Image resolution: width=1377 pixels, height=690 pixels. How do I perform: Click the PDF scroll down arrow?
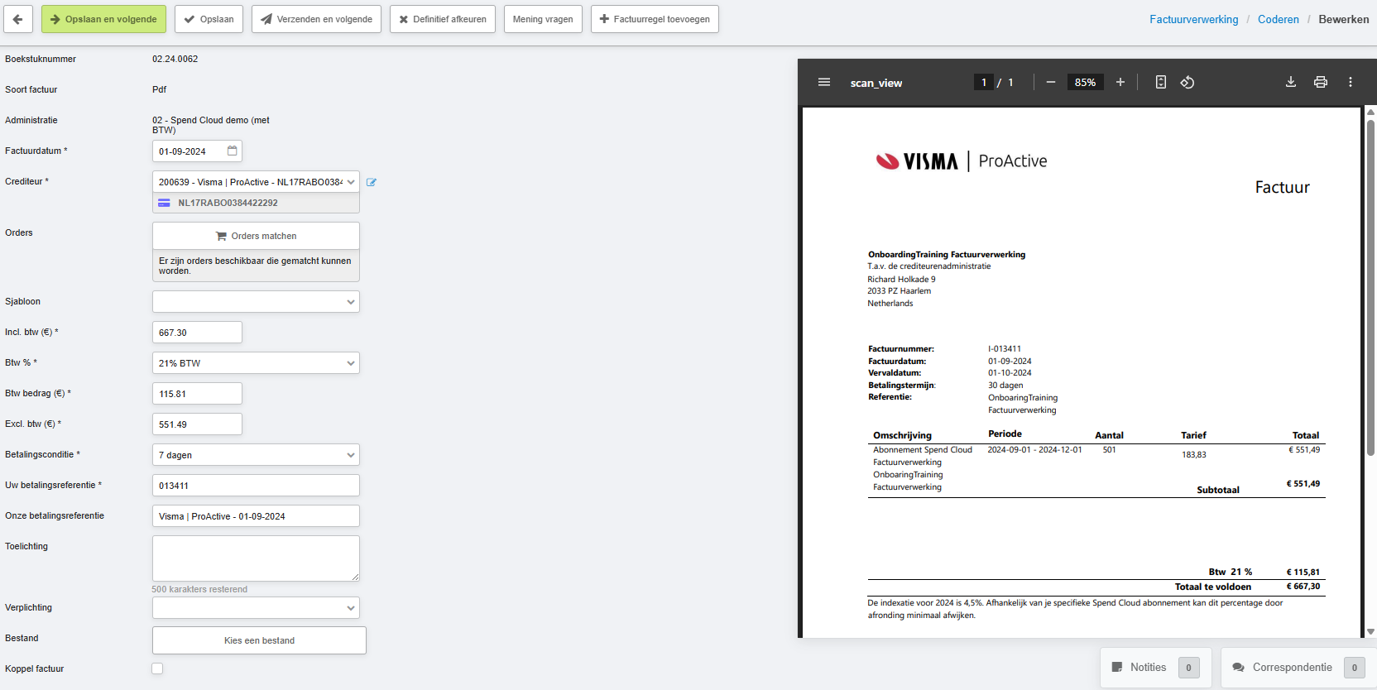click(x=1370, y=631)
